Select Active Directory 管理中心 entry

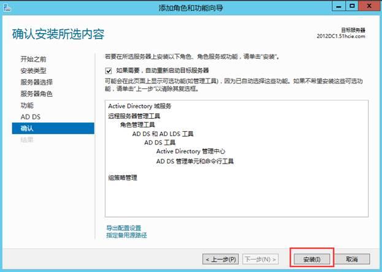(191, 151)
